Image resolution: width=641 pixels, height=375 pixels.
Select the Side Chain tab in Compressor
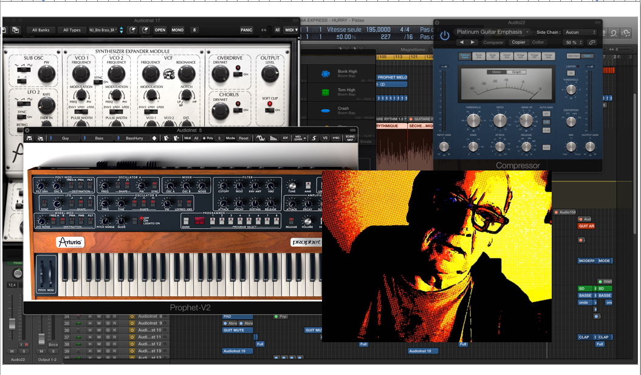coord(574,56)
